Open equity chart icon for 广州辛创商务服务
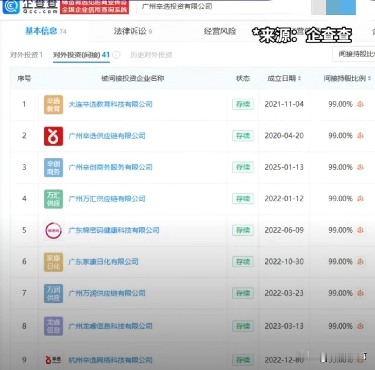Viewport: 375px width, 370px height. tap(361, 167)
